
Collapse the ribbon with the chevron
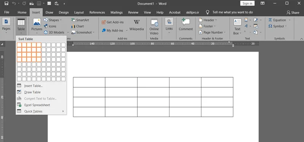point(301,39)
